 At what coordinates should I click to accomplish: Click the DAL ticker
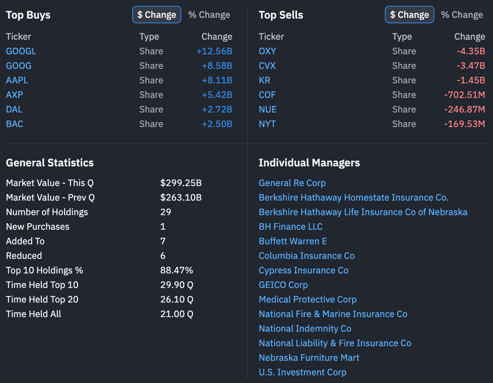click(x=14, y=109)
